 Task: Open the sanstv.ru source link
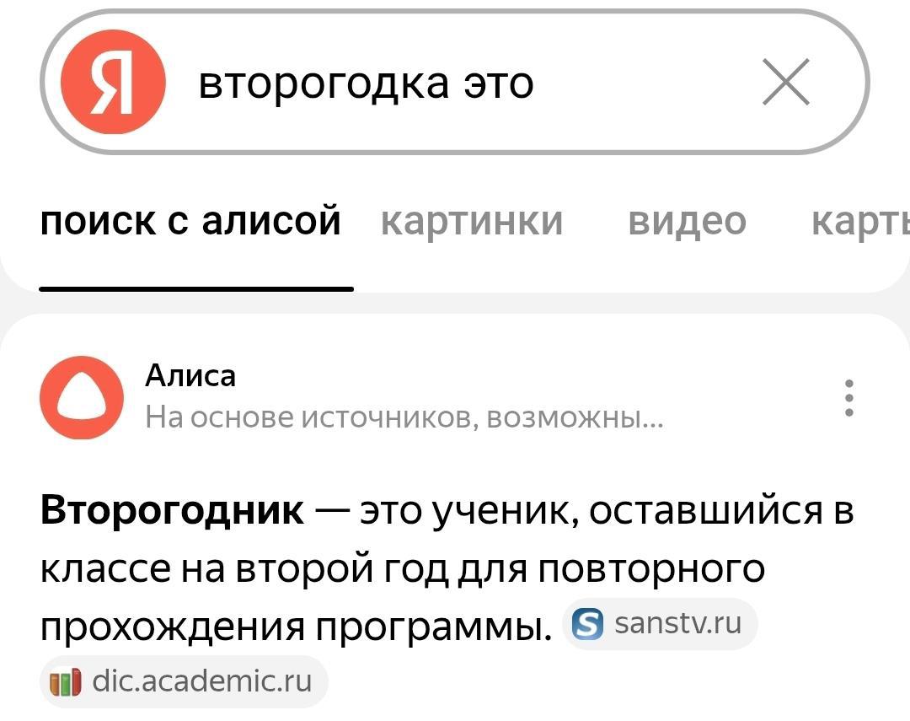point(677,624)
